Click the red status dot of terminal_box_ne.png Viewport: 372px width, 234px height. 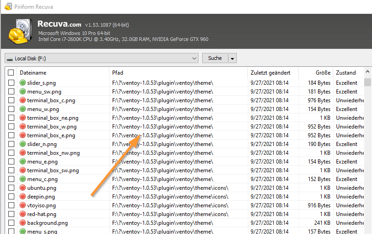tap(23, 118)
